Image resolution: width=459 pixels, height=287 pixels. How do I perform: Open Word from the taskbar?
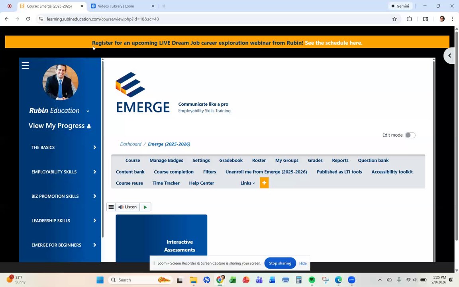(x=272, y=280)
